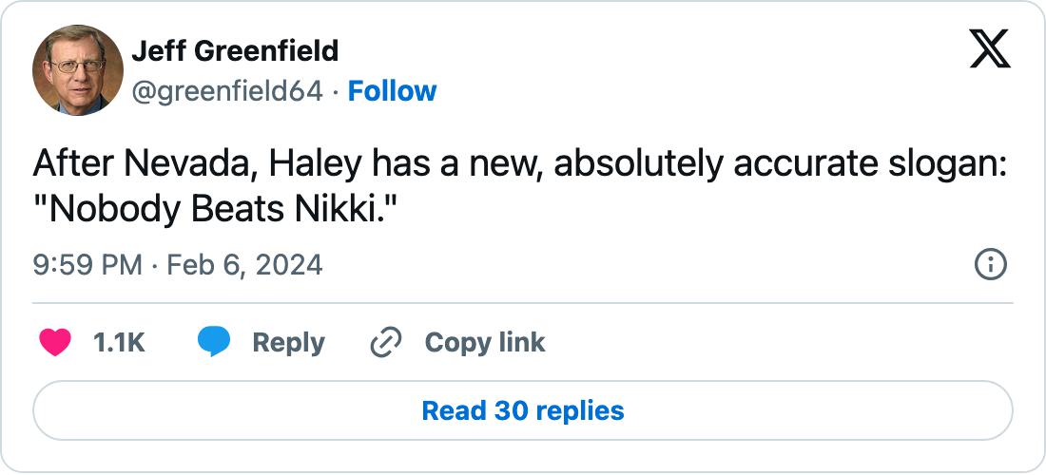Click the blue reply bubble icon

214,343
